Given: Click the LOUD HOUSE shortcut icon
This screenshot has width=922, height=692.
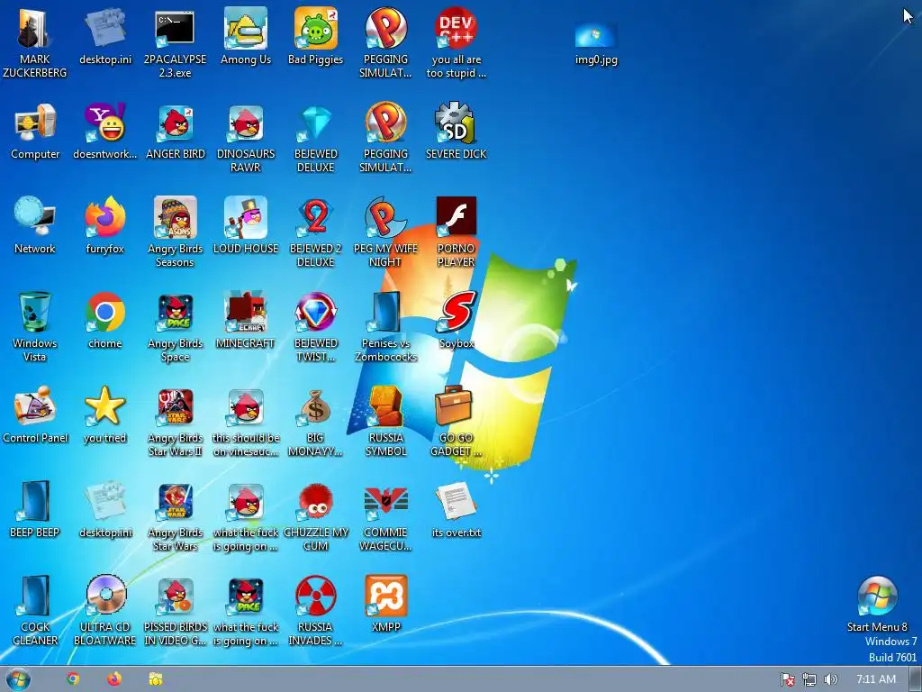Looking at the screenshot, I should pyautogui.click(x=245, y=226).
